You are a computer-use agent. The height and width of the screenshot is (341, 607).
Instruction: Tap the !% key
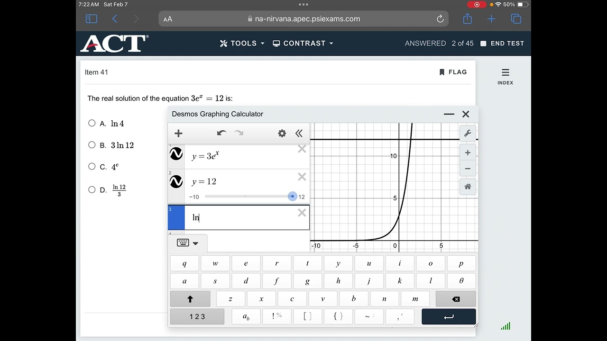pyautogui.click(x=277, y=316)
